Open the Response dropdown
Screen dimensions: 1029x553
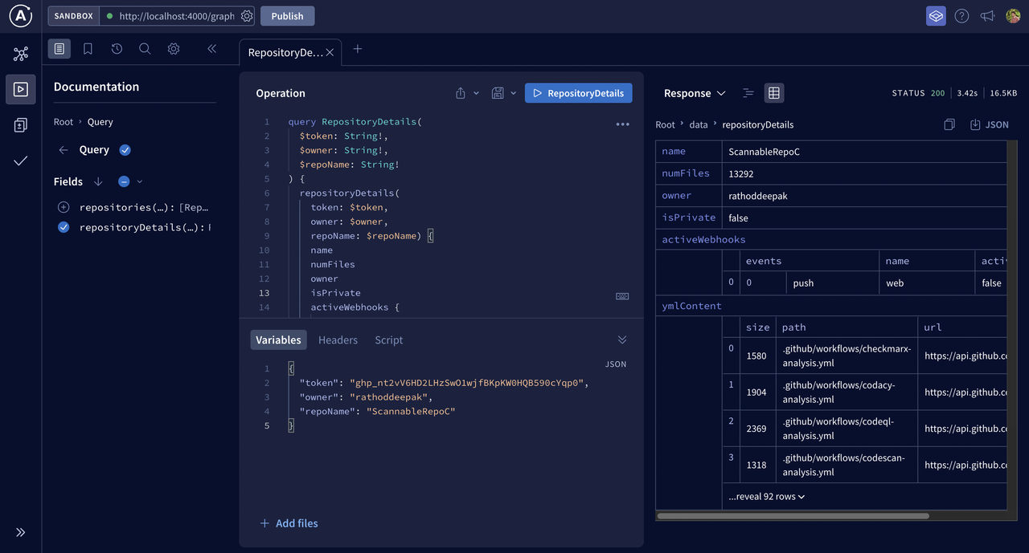tap(695, 93)
